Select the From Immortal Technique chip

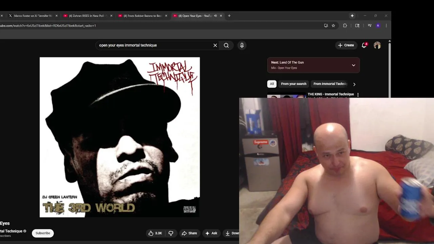[x=330, y=84]
